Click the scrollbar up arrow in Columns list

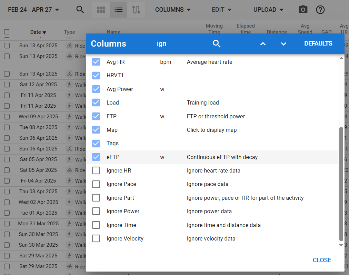point(341,58)
